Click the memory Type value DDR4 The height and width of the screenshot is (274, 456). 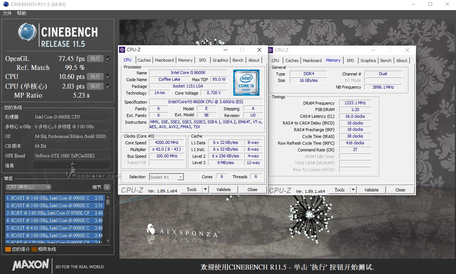[309, 74]
